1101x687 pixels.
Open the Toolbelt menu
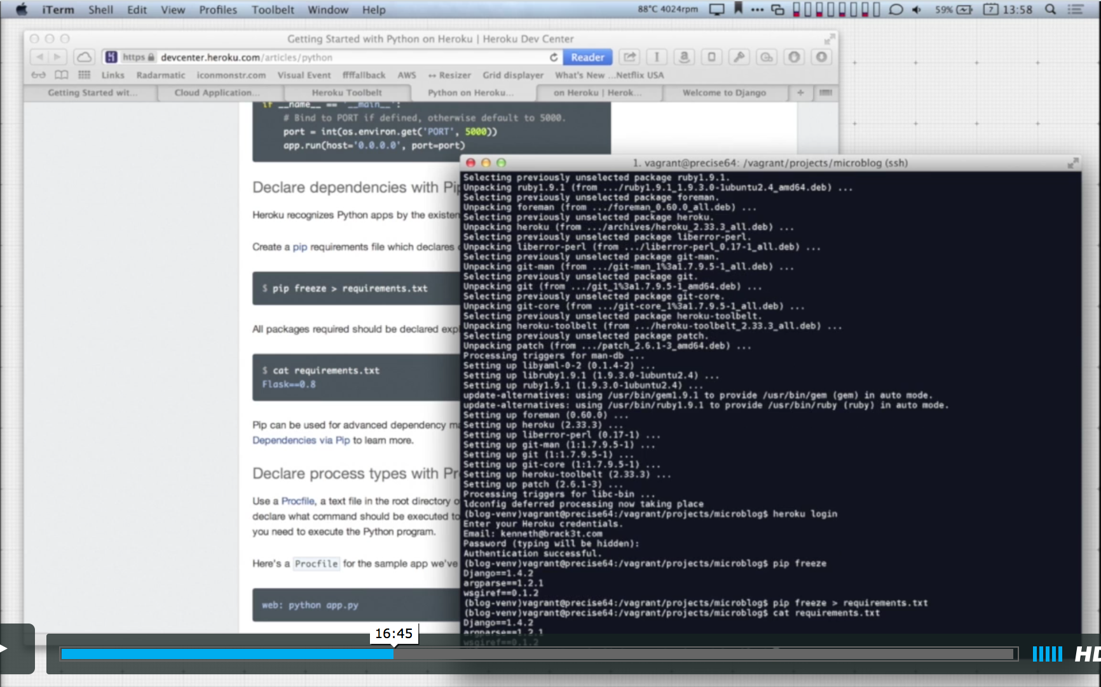(x=273, y=10)
